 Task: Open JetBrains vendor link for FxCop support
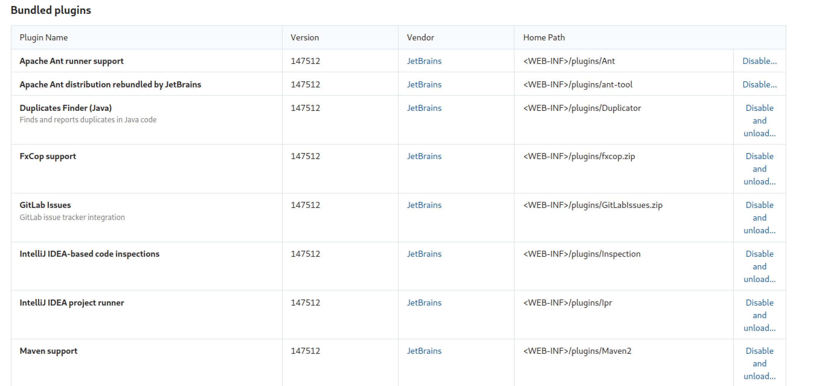424,156
